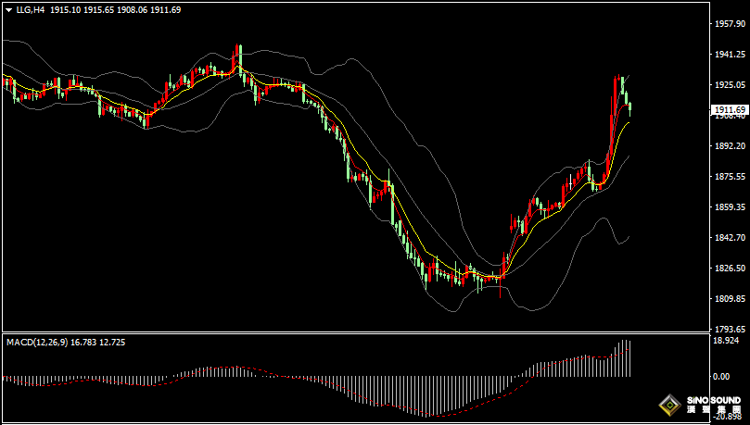Click the 1875.55 price axis label
Screen dimensions: 750x425
pyautogui.click(x=729, y=177)
